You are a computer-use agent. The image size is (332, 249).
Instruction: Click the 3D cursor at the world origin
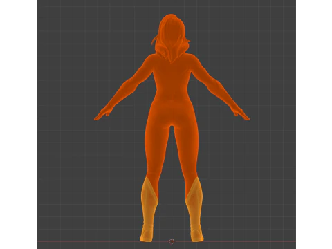tap(172, 241)
